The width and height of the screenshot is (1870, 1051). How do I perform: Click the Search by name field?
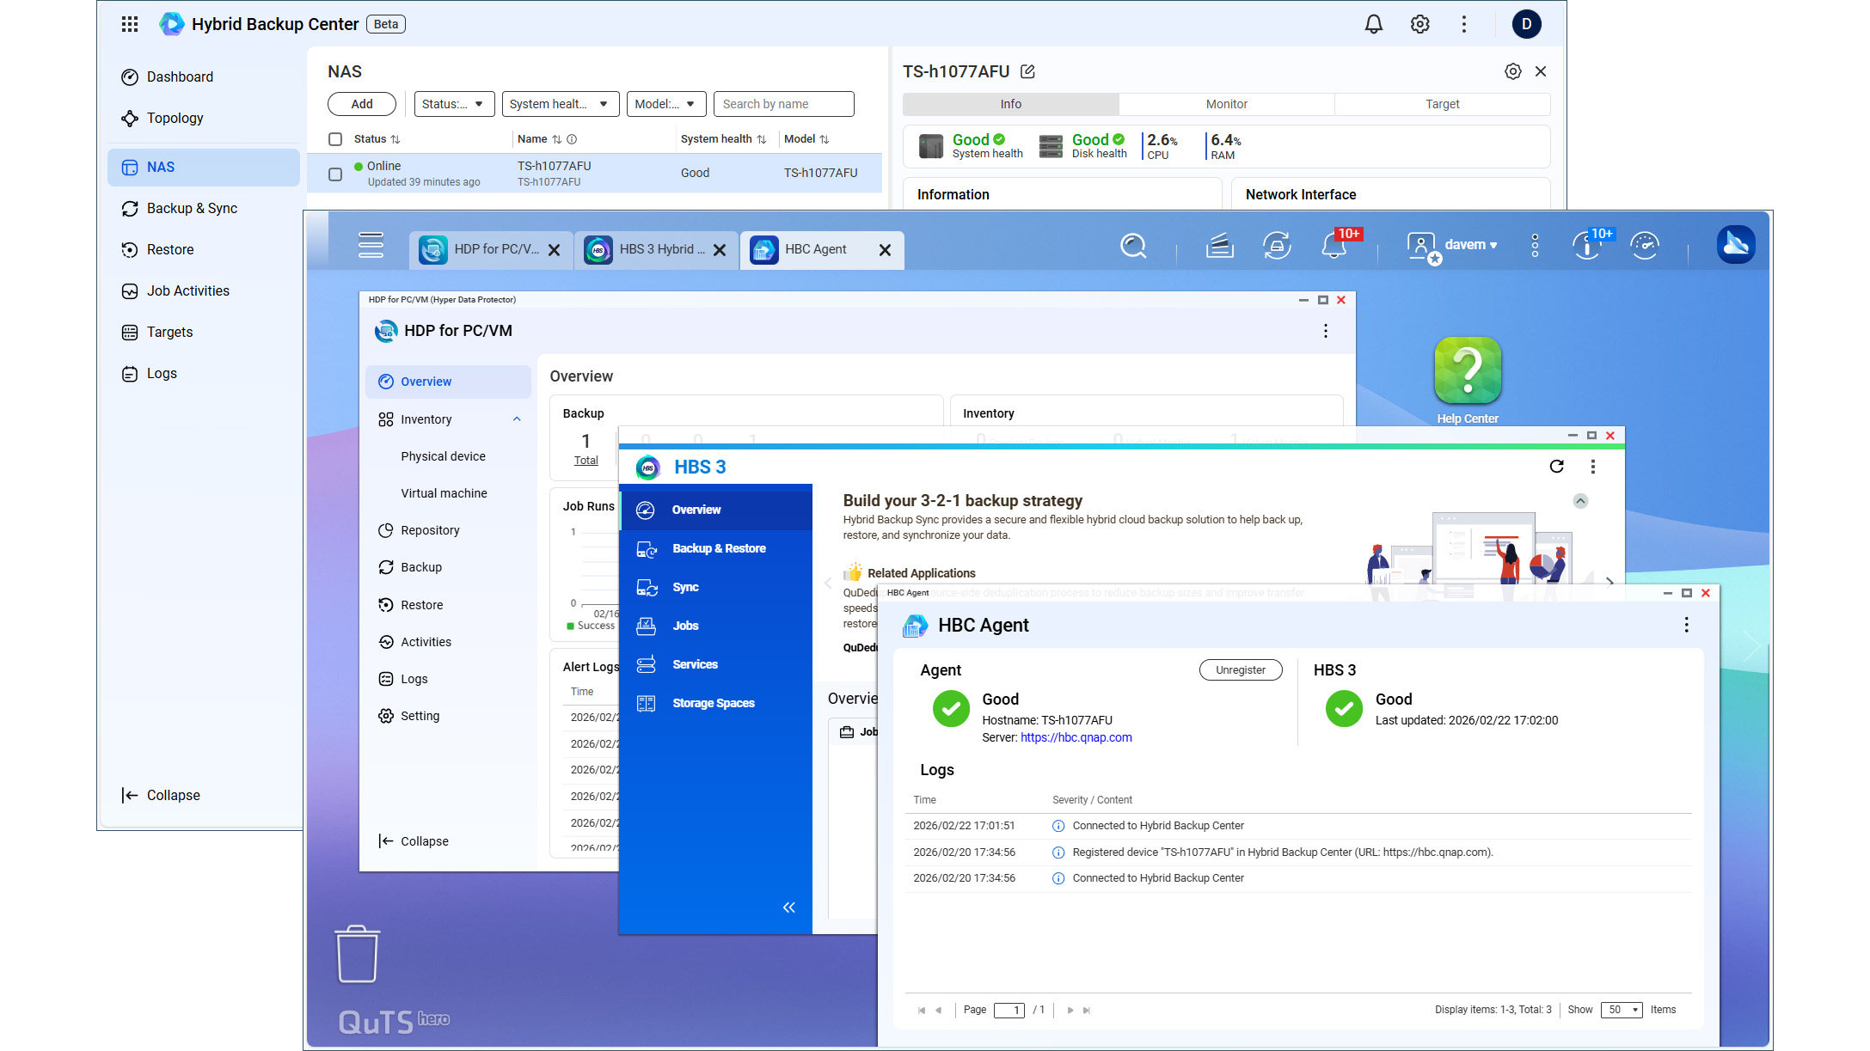tap(783, 104)
